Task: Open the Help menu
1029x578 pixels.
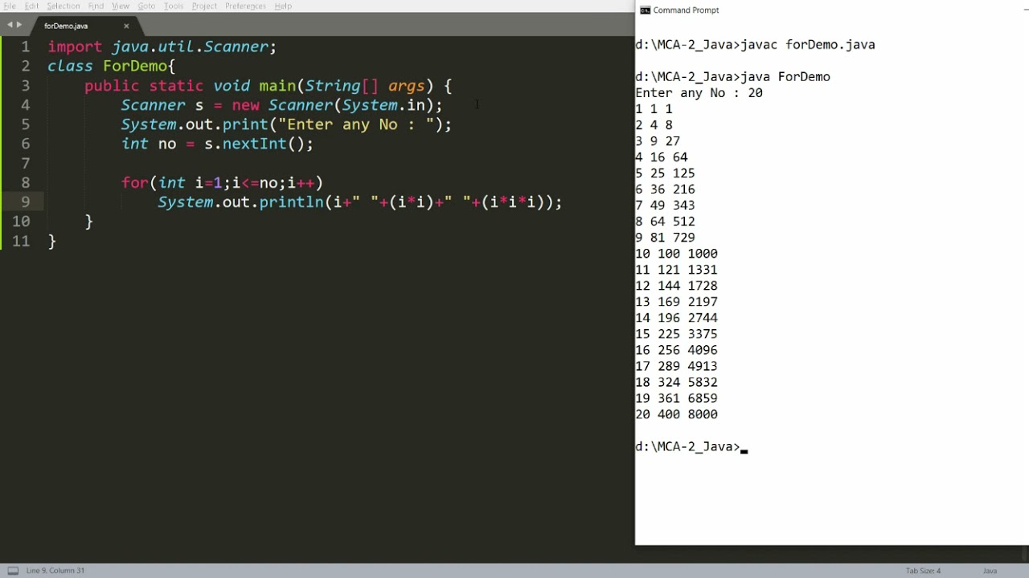Action: (283, 6)
